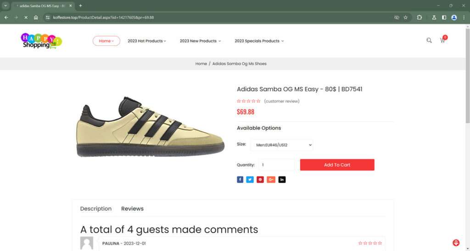470x251 pixels.
Task: Switch to the Description tab
Action: 95,209
